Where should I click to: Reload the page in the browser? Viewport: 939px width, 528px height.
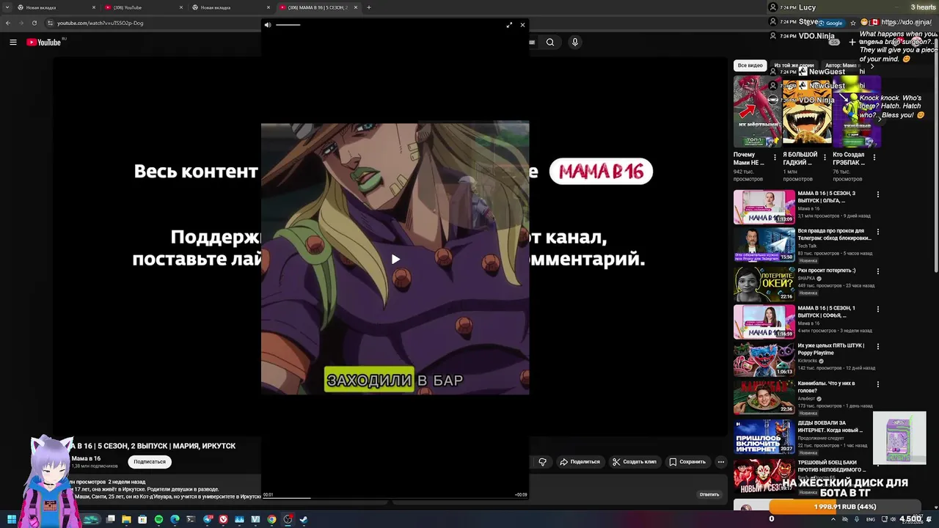(x=34, y=23)
